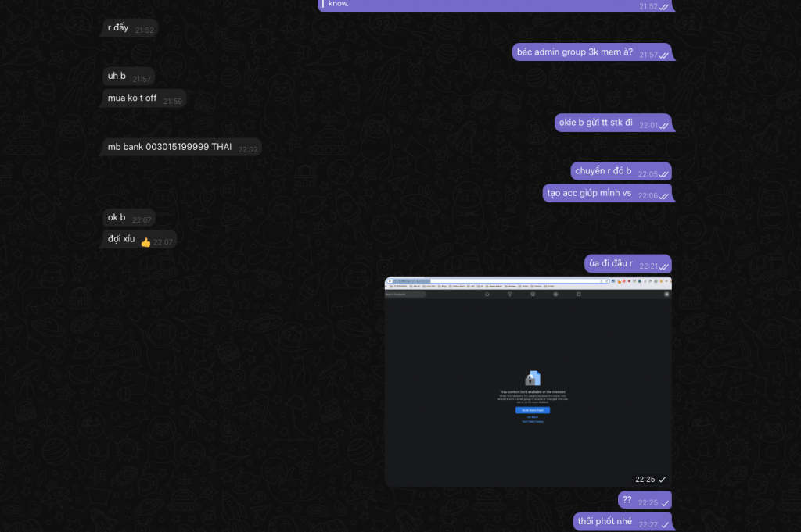Click the read ticks on "ủa đi đâu r"

click(x=663, y=267)
